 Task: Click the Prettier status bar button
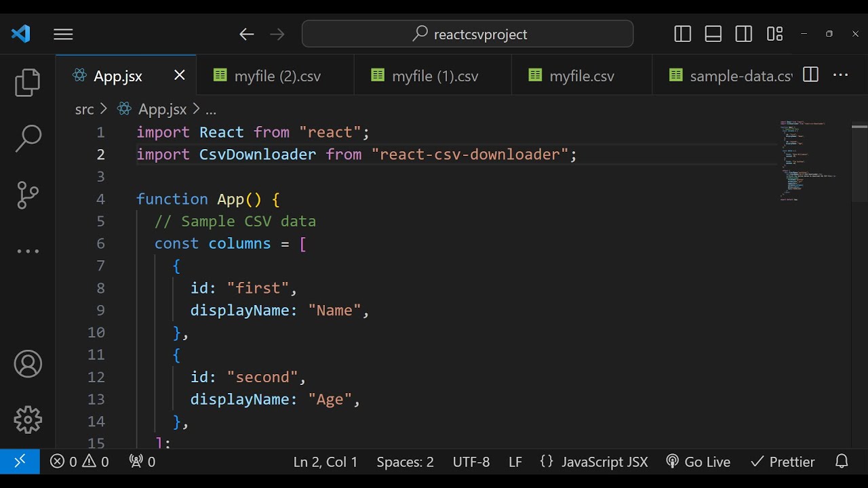783,462
